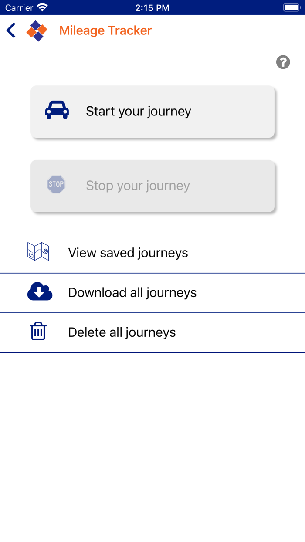Tap the Carrier label in status bar
The image size is (305, 542).
pos(19,8)
